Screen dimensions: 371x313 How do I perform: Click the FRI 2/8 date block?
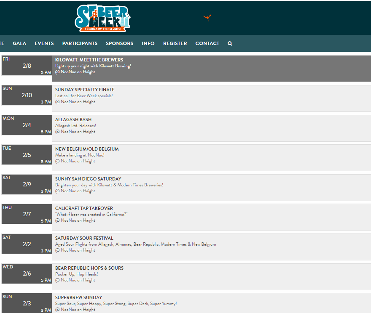(27, 66)
